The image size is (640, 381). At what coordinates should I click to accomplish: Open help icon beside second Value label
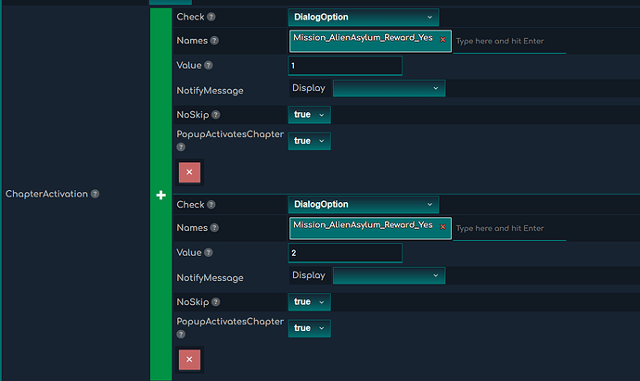pyautogui.click(x=208, y=252)
